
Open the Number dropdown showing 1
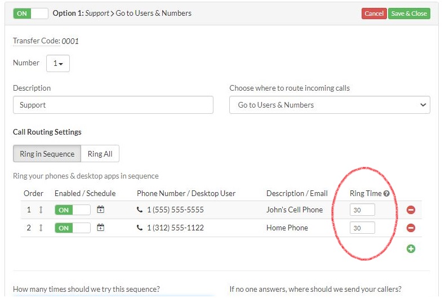click(58, 64)
